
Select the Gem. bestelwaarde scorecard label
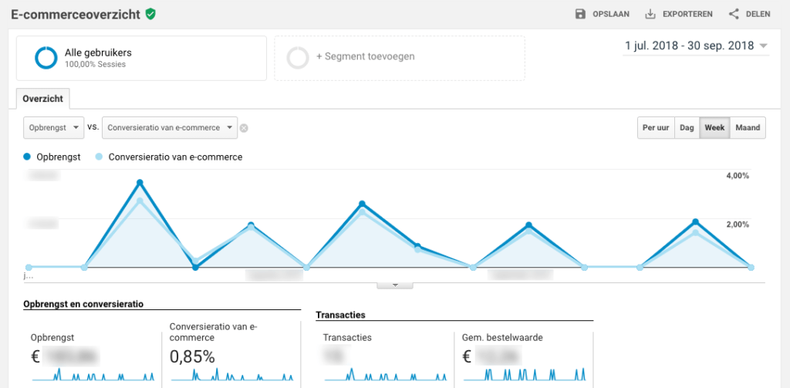[502, 338]
